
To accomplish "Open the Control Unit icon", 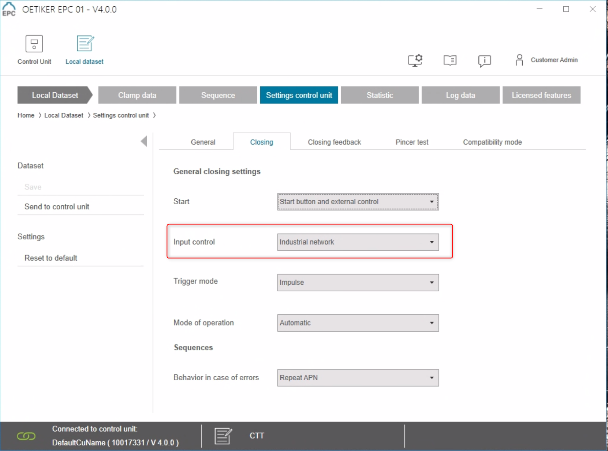I will (34, 44).
